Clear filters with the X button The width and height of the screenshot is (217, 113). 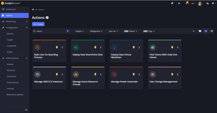pyautogui.click(x=193, y=31)
